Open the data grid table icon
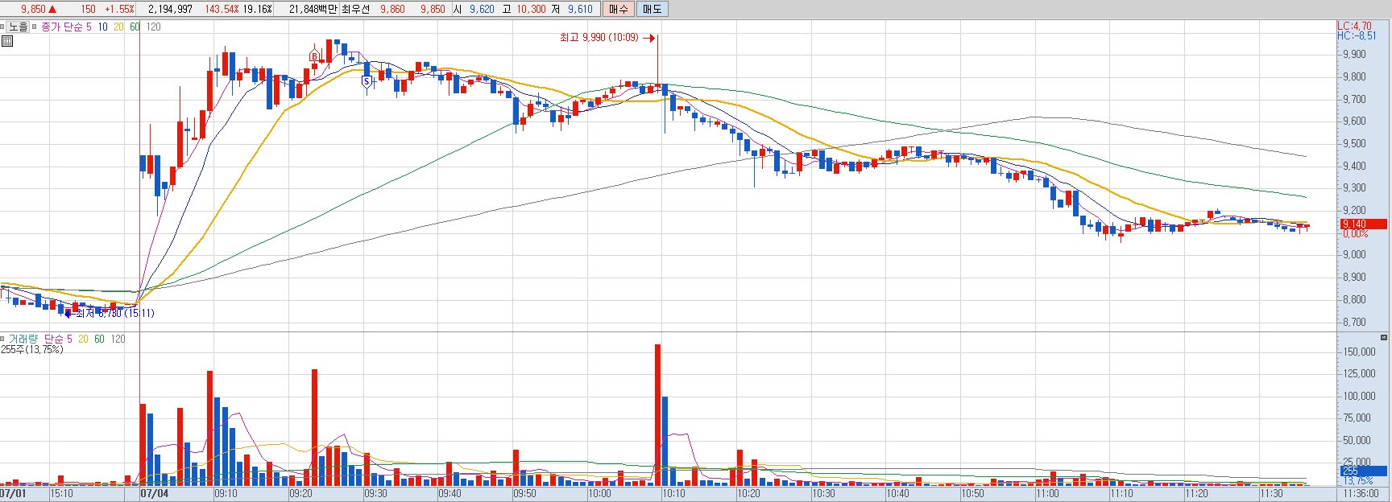The image size is (1392, 502). pyautogui.click(x=6, y=41)
